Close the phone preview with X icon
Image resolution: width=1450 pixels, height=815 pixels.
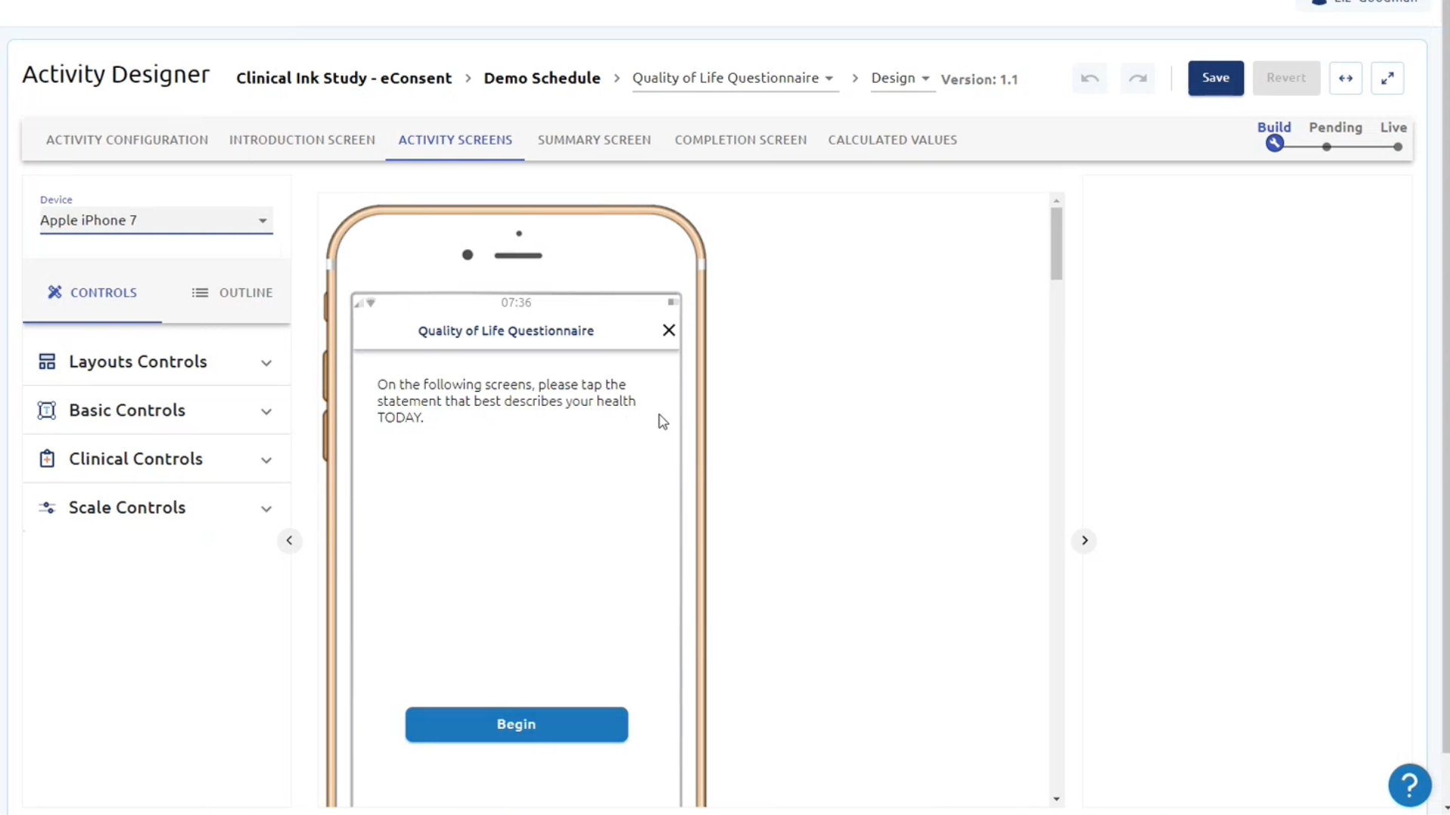pyautogui.click(x=668, y=331)
